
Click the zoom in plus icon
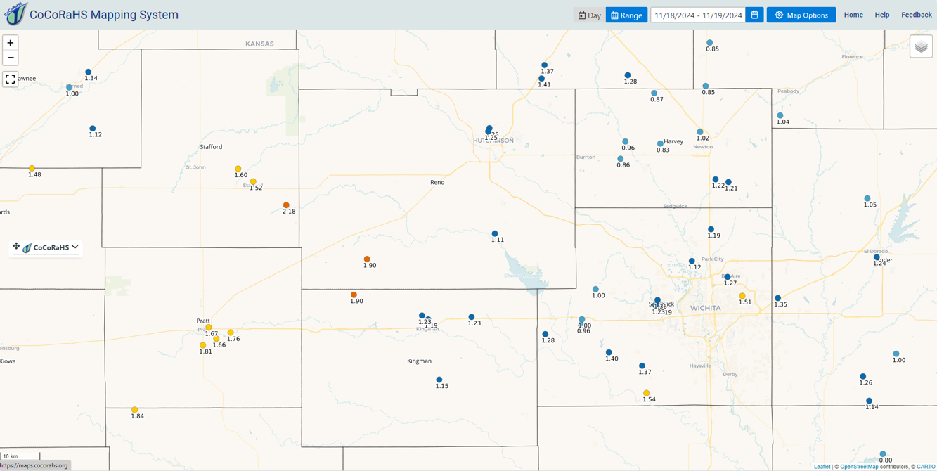pos(10,43)
